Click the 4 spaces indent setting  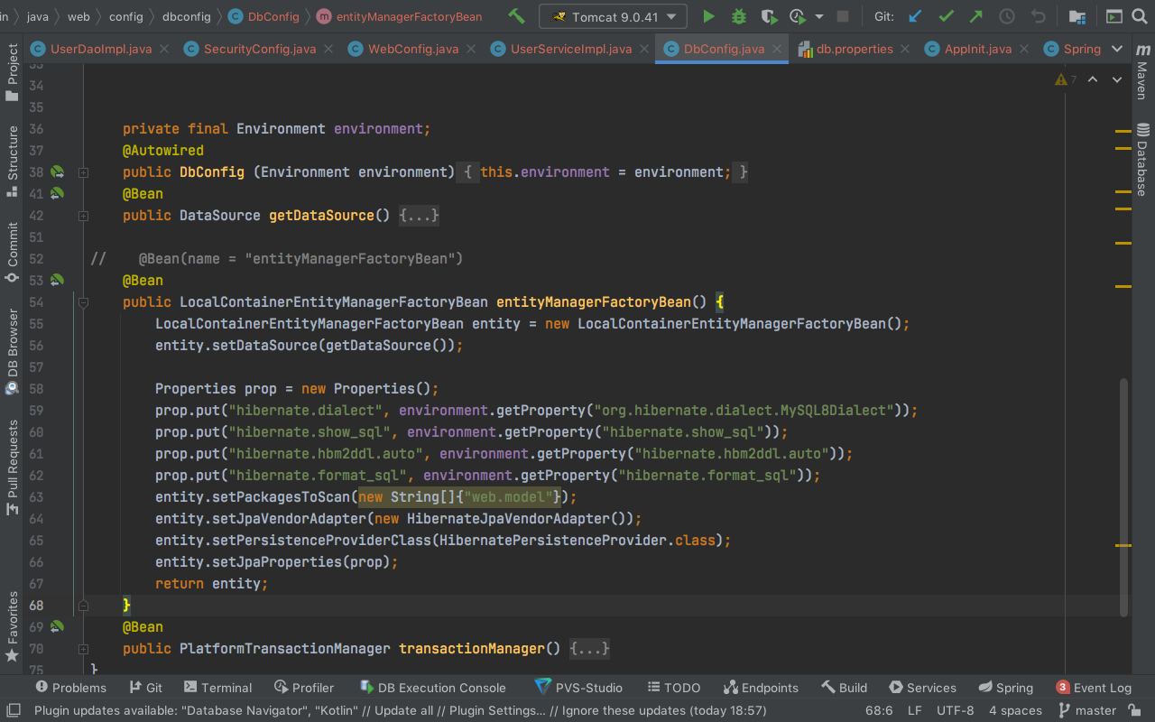(x=1015, y=710)
